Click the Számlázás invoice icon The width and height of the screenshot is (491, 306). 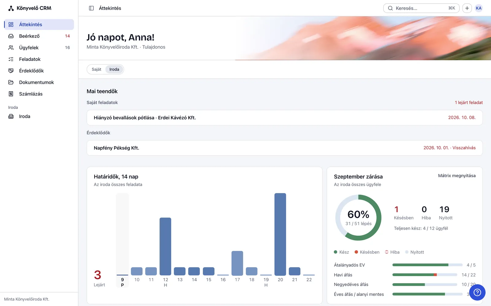click(11, 94)
